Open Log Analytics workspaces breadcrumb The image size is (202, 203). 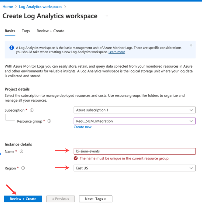tap(41, 7)
